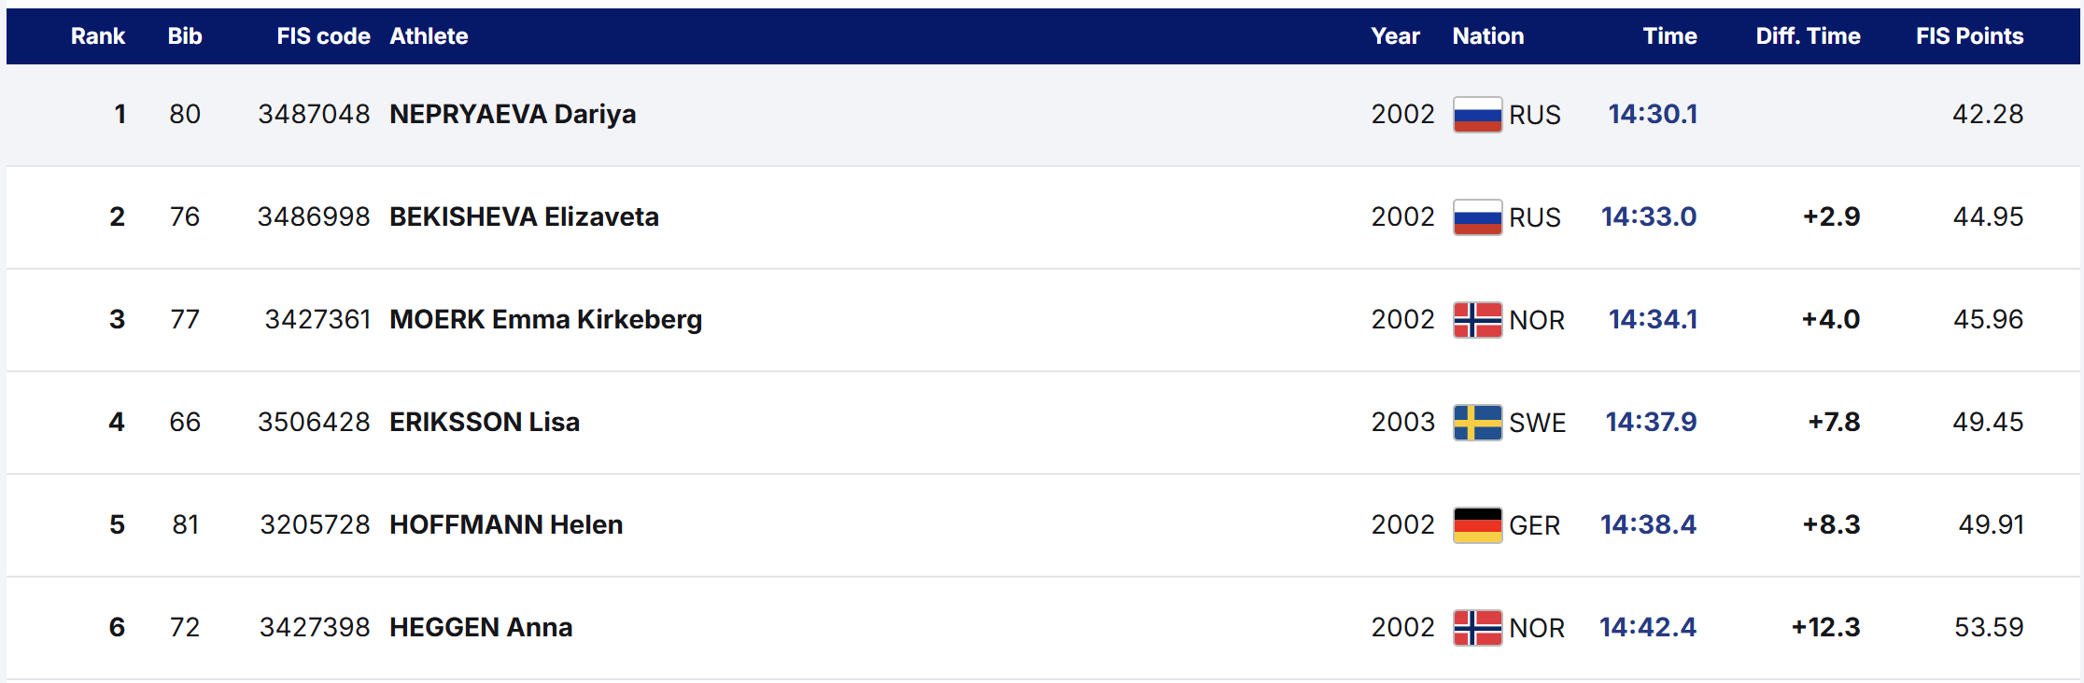Open HEGGEN Anna's profile
Viewport: 2084px width, 683px height.
[481, 627]
